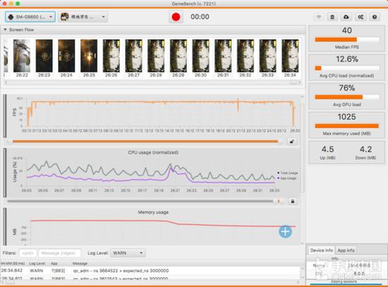The height and width of the screenshot is (287, 388).
Task: Open help with the question mark icon
Action: 375,17
